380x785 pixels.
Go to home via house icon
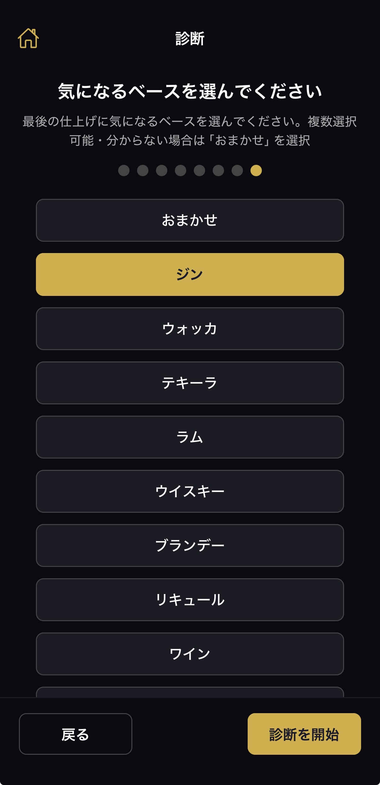click(28, 38)
